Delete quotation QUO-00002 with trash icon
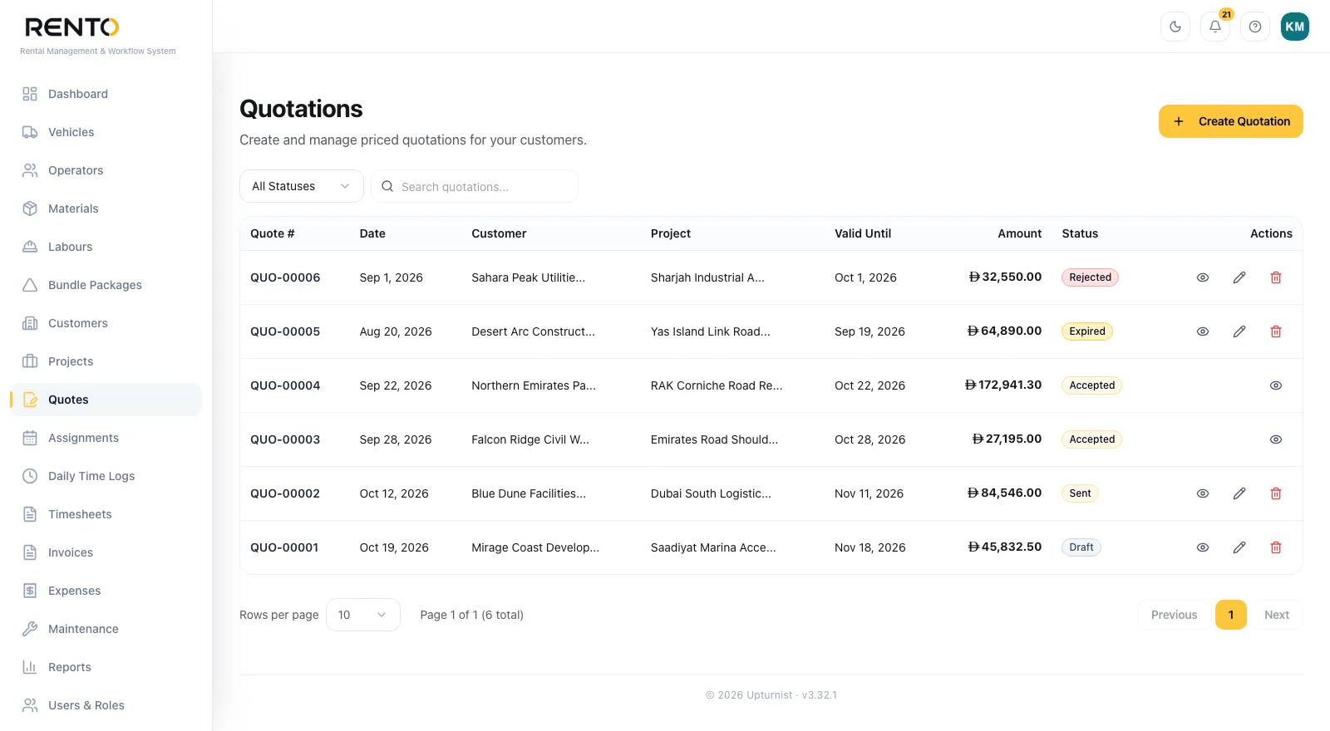1330x731 pixels. (x=1276, y=493)
